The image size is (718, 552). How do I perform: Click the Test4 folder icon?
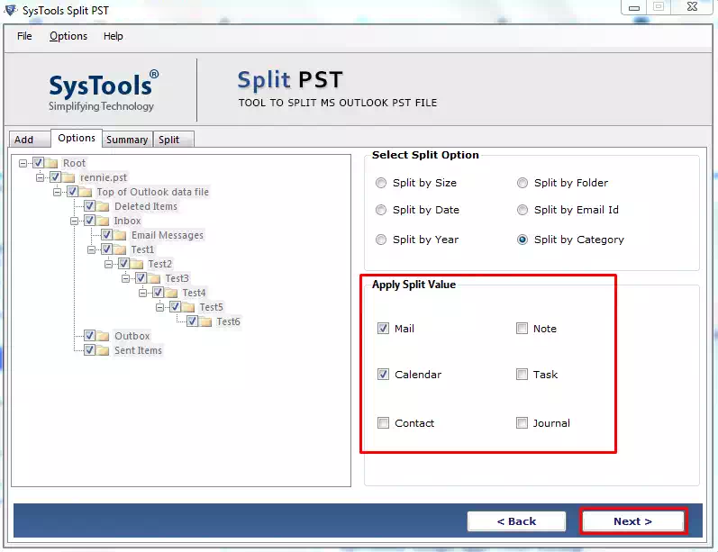pyautogui.click(x=171, y=293)
